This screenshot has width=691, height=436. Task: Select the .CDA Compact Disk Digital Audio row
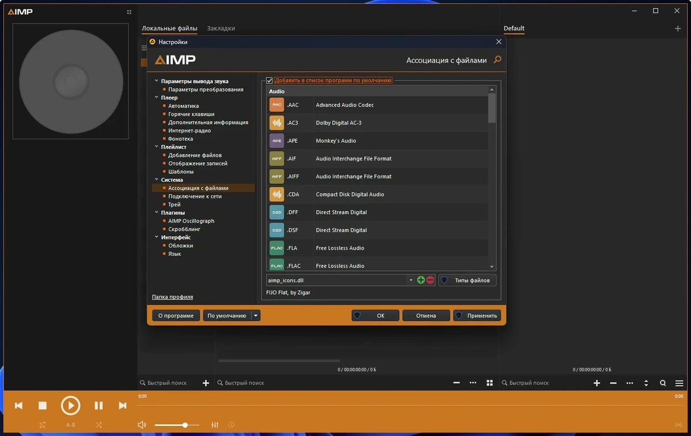(377, 194)
